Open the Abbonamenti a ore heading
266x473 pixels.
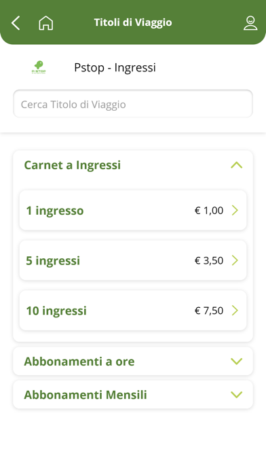79,361
